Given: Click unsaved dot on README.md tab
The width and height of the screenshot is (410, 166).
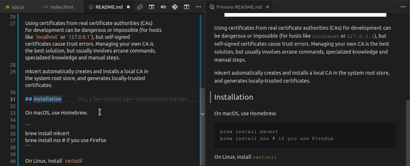Looking at the screenshot, I should tap(128, 7).
